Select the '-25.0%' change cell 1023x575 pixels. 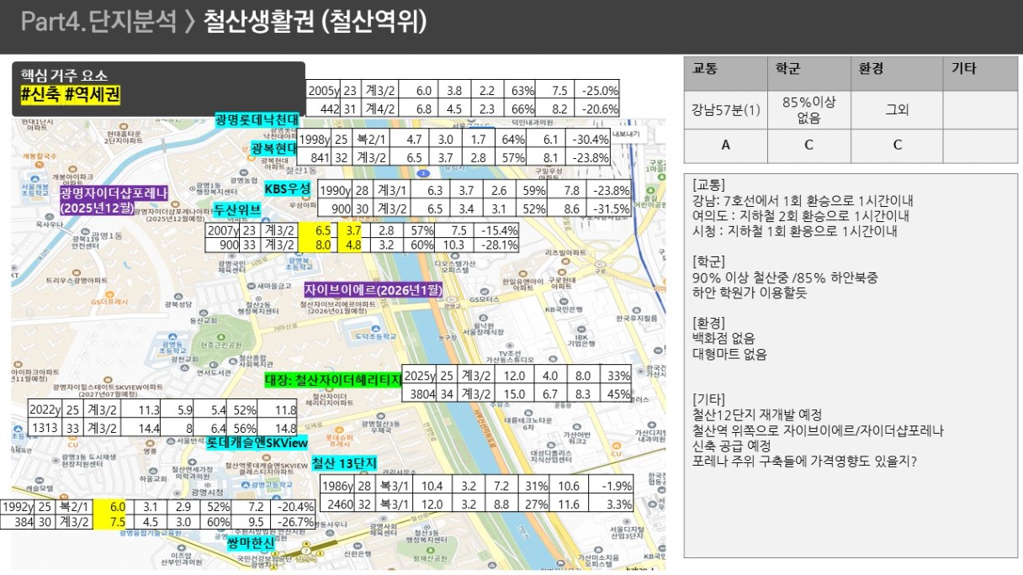tap(597, 91)
